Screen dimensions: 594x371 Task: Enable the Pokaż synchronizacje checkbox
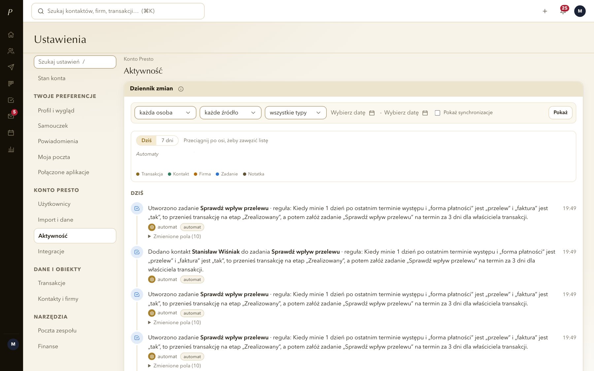tap(438, 113)
